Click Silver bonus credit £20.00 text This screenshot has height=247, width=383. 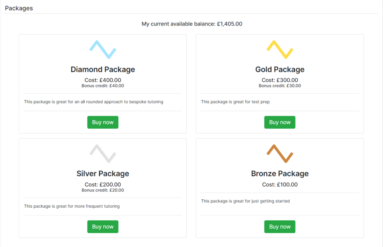(x=103, y=190)
